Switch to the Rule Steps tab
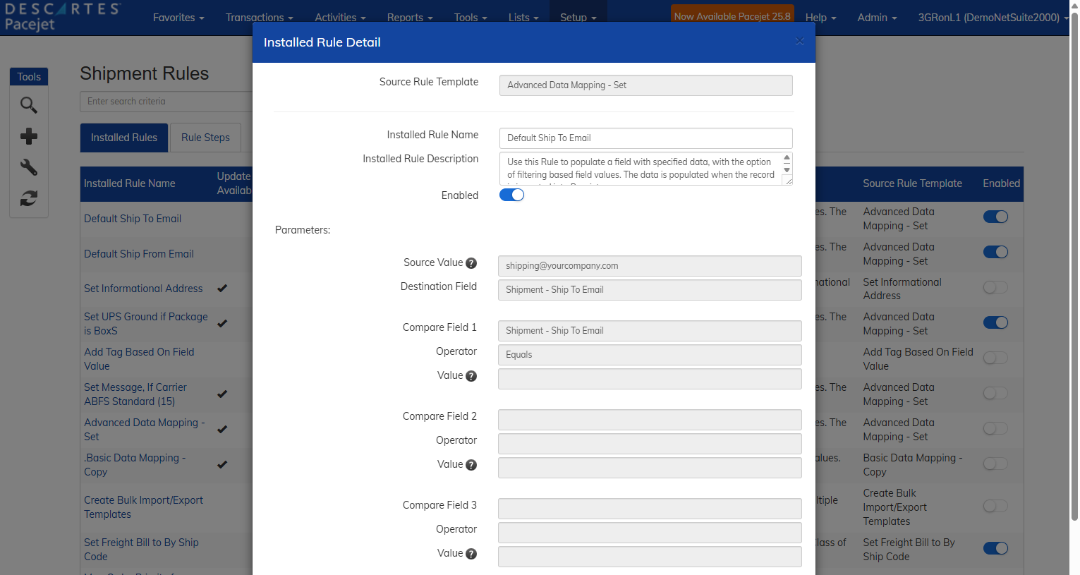Image resolution: width=1080 pixels, height=575 pixels. click(205, 138)
